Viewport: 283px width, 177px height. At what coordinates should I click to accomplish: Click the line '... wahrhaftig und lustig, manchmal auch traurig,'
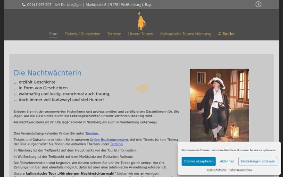coord(62,94)
